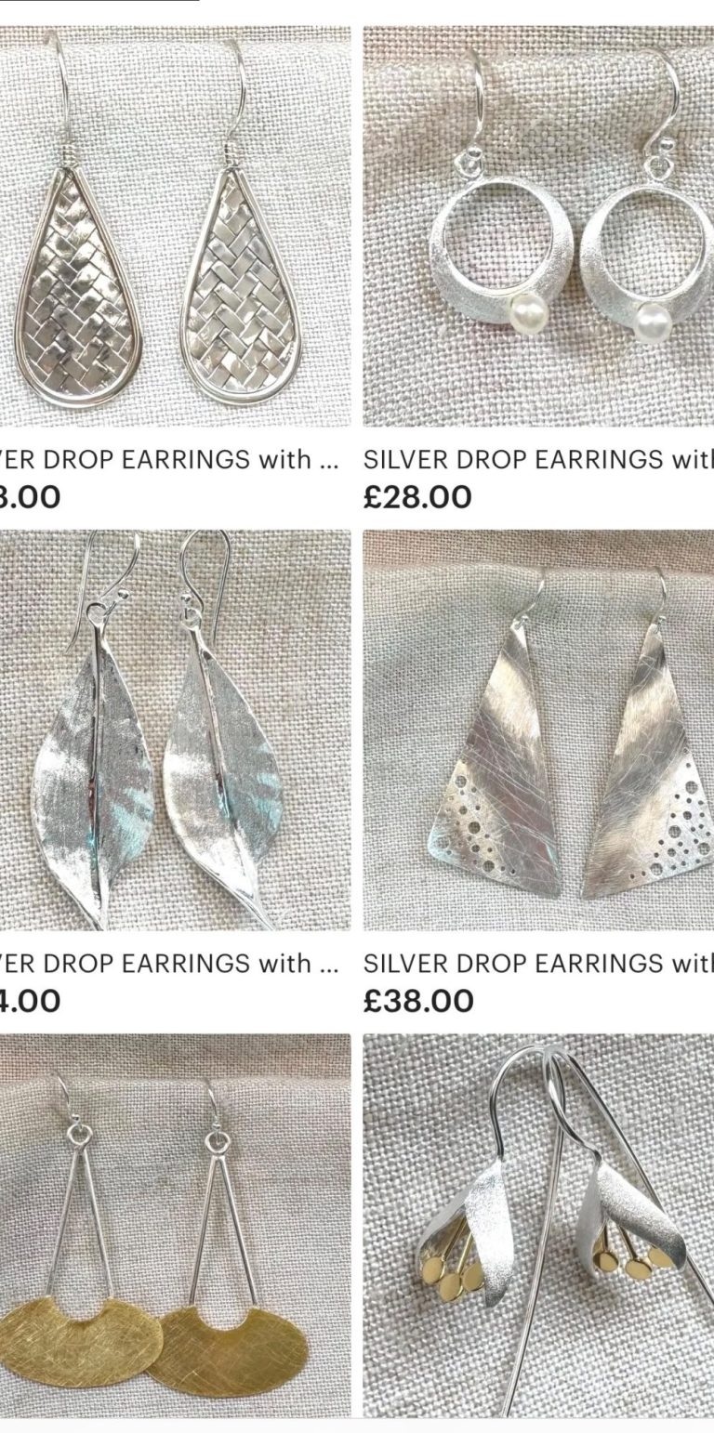Open the listing title under the woven teardrop earrings

pyautogui.click(x=169, y=459)
